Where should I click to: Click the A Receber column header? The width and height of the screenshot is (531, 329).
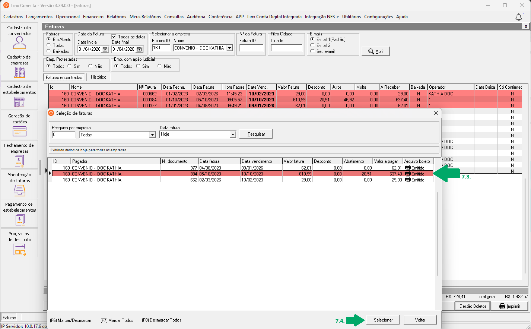pyautogui.click(x=394, y=87)
